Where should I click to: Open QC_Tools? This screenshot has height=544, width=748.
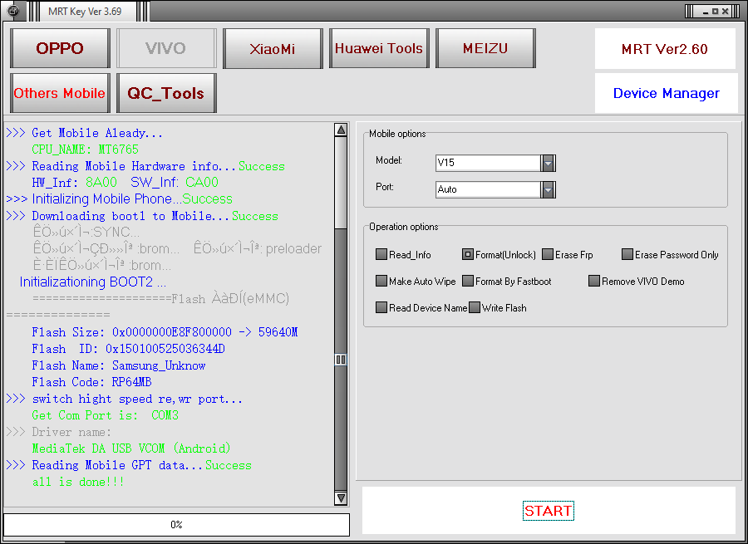tap(166, 93)
